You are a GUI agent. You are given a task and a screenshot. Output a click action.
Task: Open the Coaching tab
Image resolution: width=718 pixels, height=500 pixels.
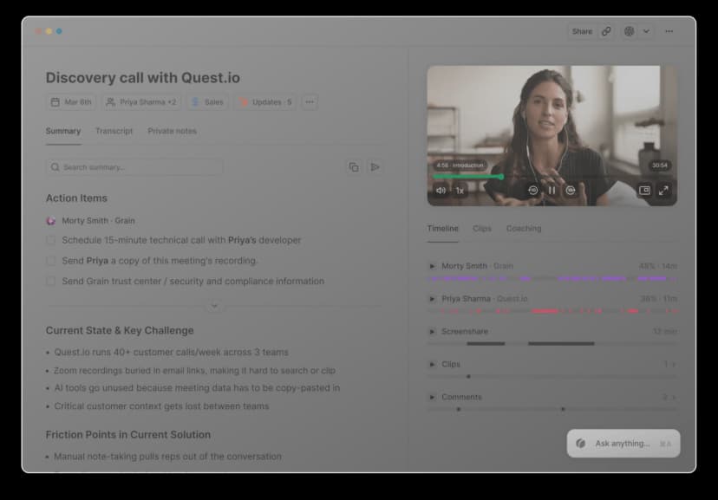[524, 228]
